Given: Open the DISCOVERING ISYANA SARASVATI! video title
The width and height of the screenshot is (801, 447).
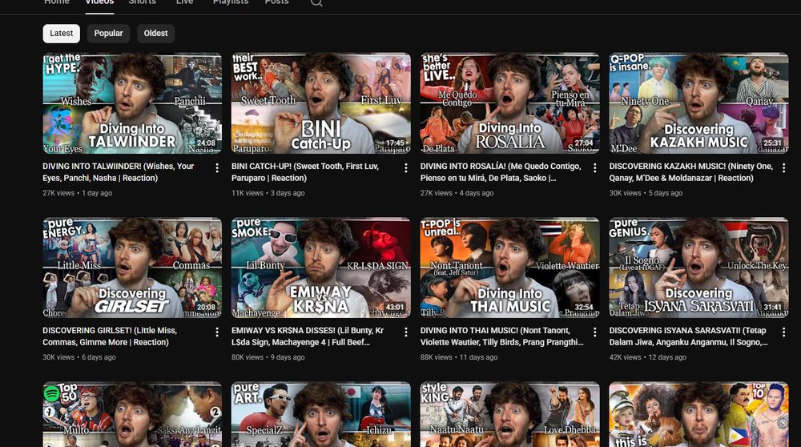Looking at the screenshot, I should (688, 336).
